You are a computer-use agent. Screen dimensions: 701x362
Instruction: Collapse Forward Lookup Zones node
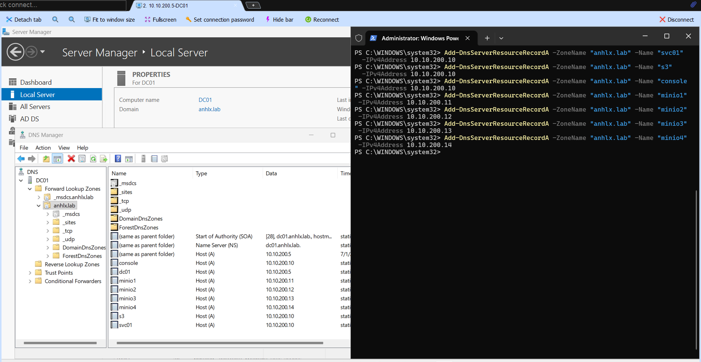(30, 189)
